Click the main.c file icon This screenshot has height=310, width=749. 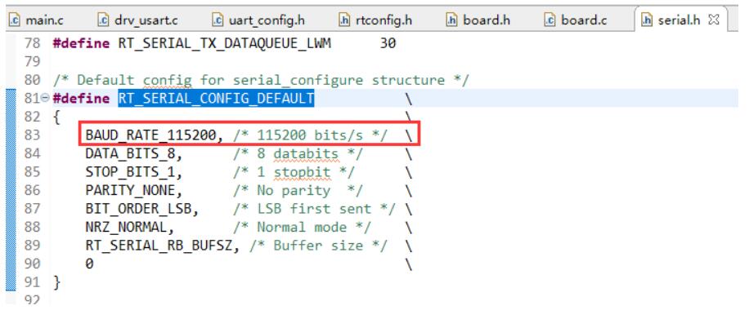click(x=15, y=20)
